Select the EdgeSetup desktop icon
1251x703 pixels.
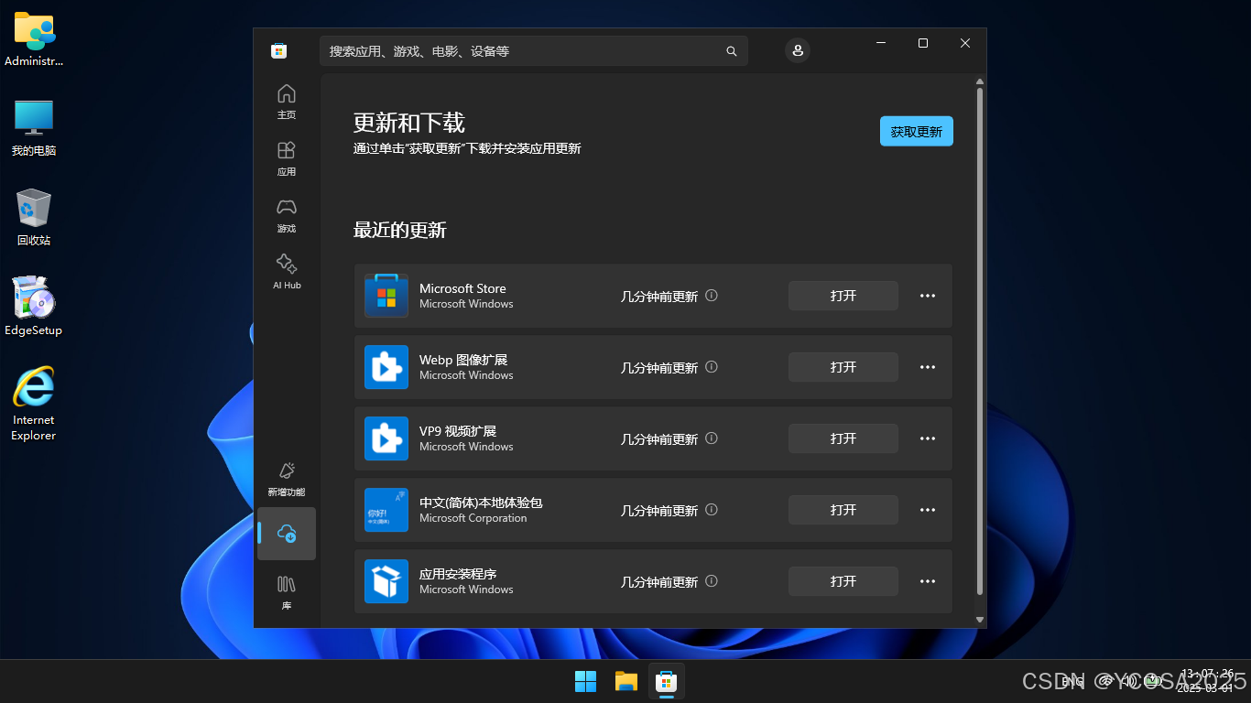[34, 306]
